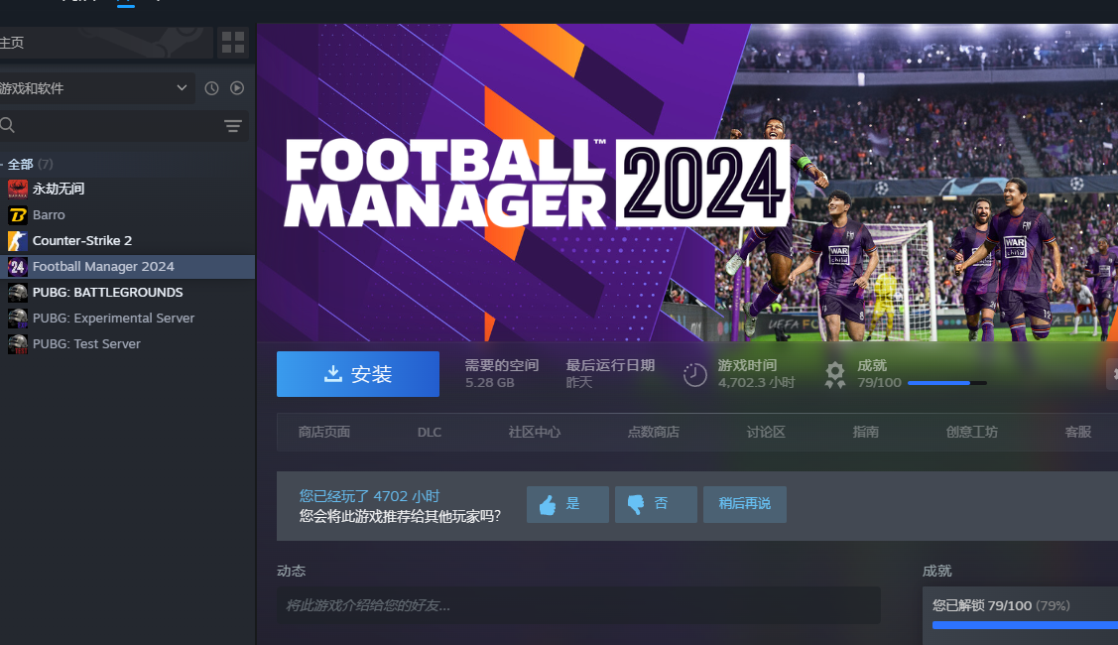Select the Counter-Strike 2 game icon

pyautogui.click(x=18, y=241)
